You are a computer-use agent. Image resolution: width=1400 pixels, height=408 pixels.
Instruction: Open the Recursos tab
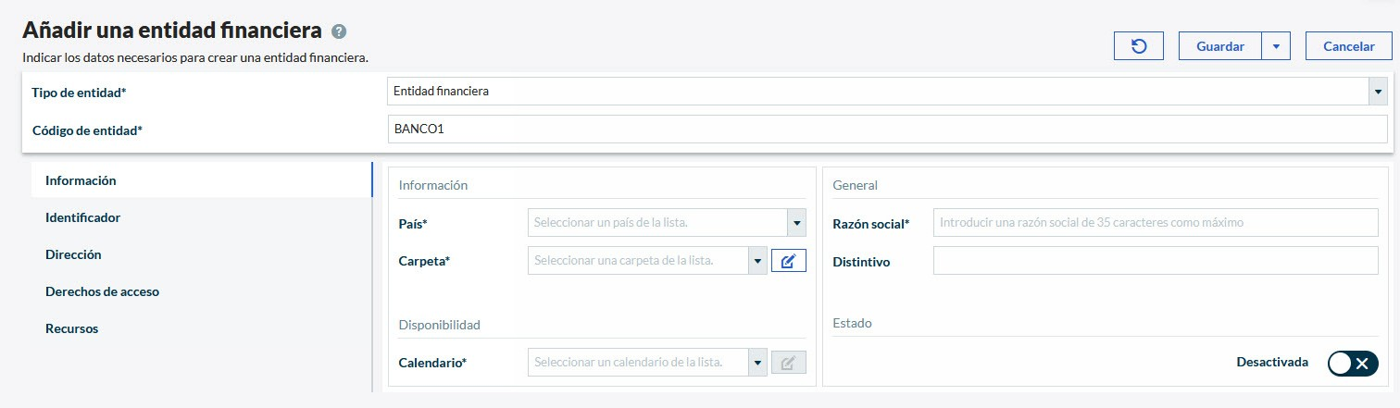click(71, 328)
